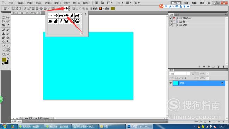Viewport: 229px width, 129px height.
Task: Select the Eraser tool
Action: 4,37
